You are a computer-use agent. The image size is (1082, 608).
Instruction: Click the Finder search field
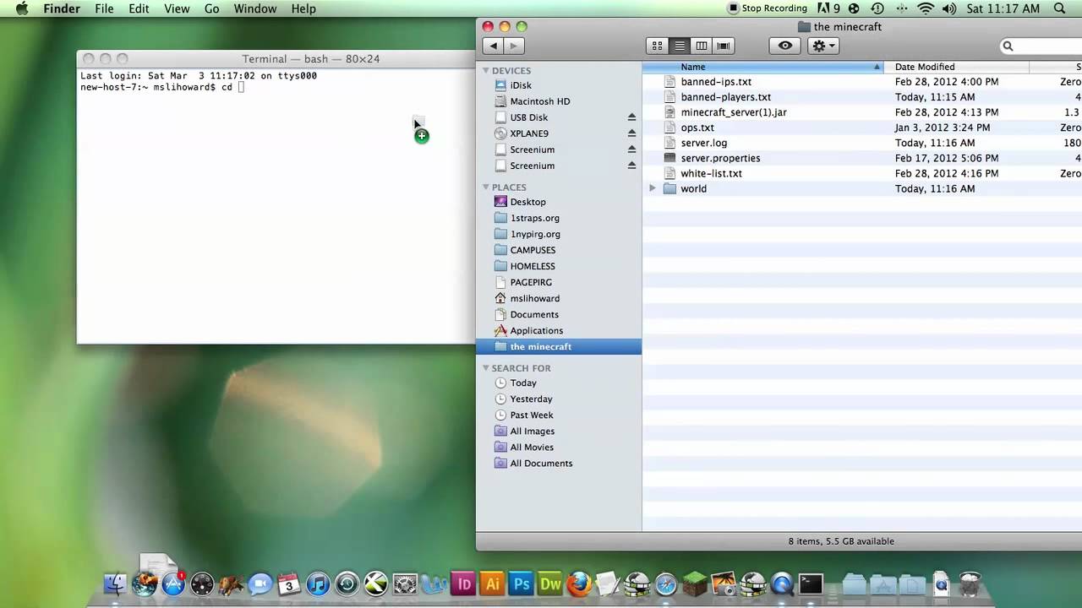1041,46
